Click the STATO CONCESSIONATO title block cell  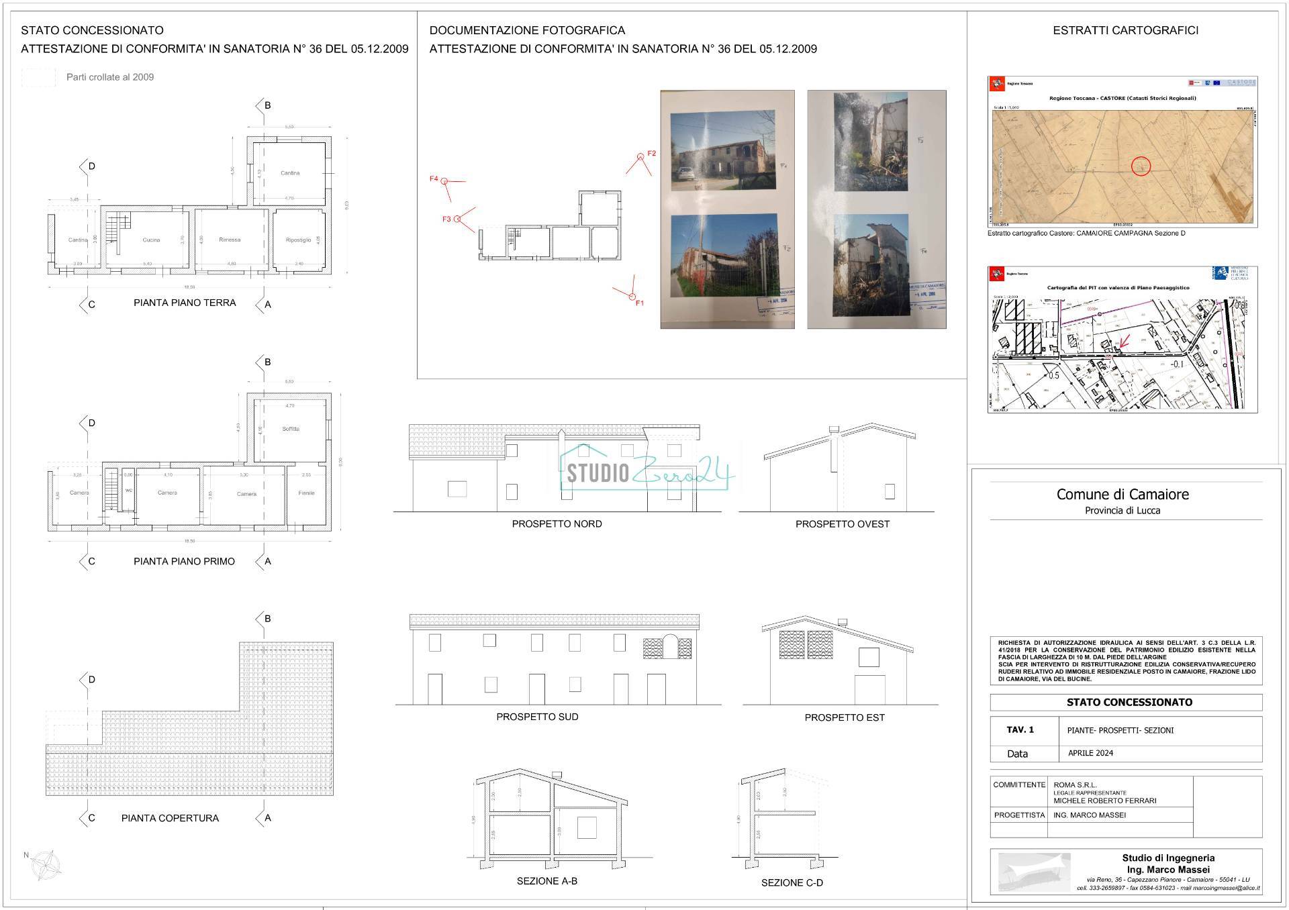pos(1129,702)
